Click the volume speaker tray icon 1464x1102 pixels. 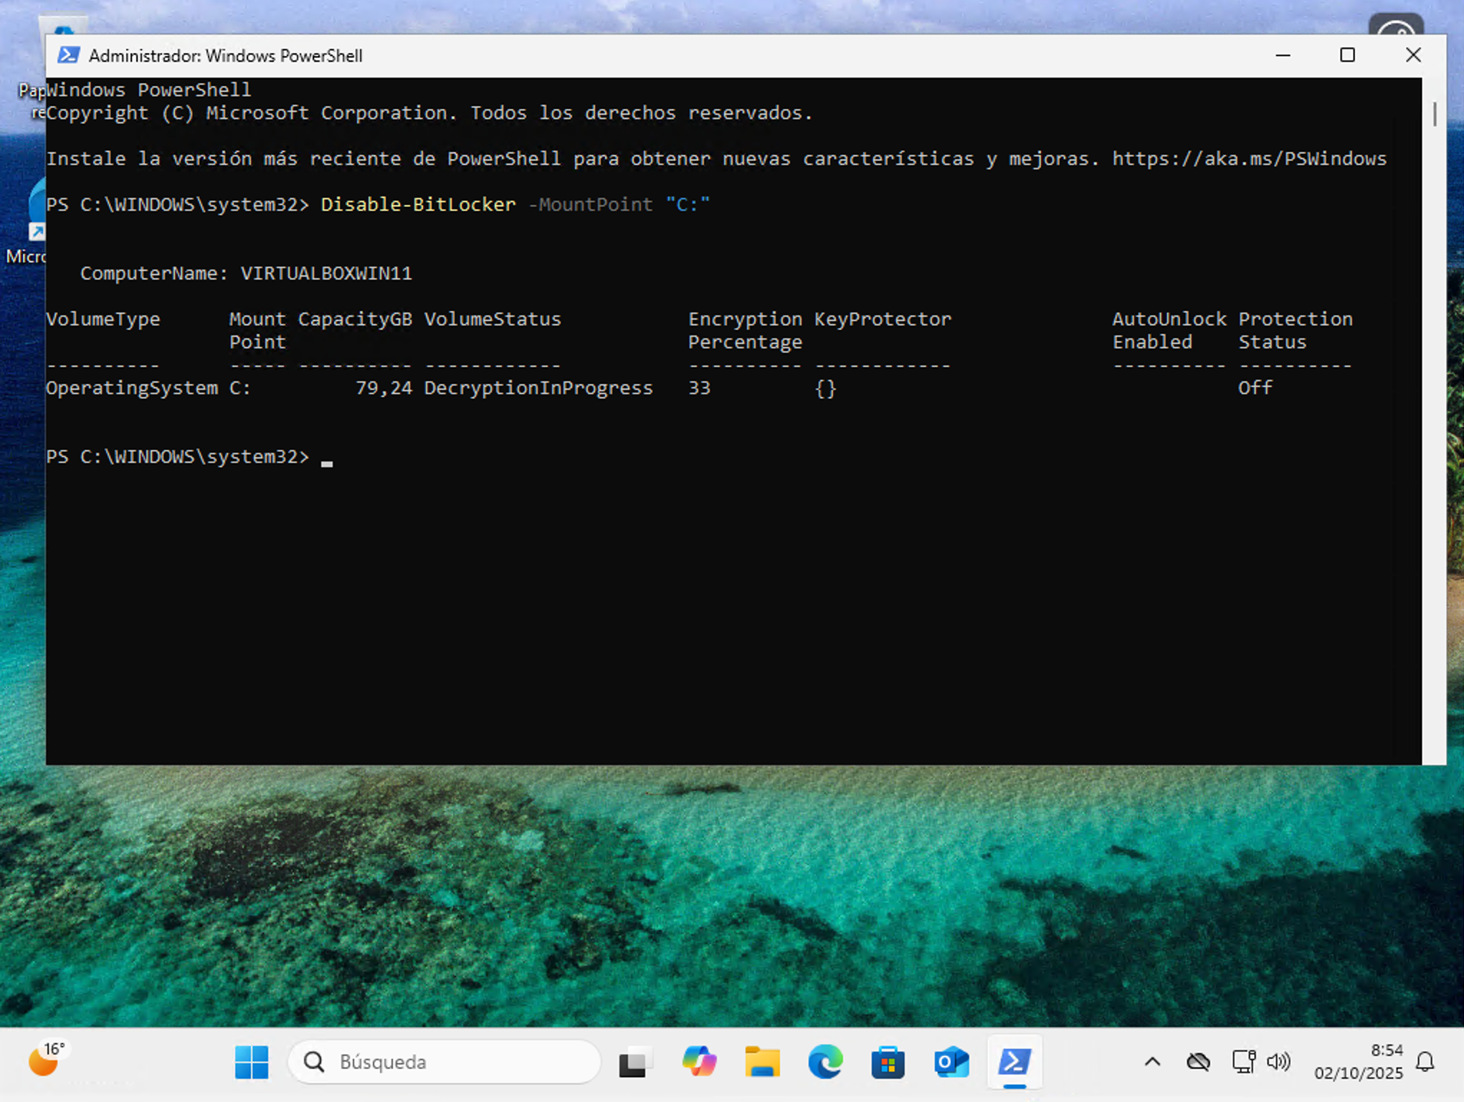(x=1278, y=1062)
